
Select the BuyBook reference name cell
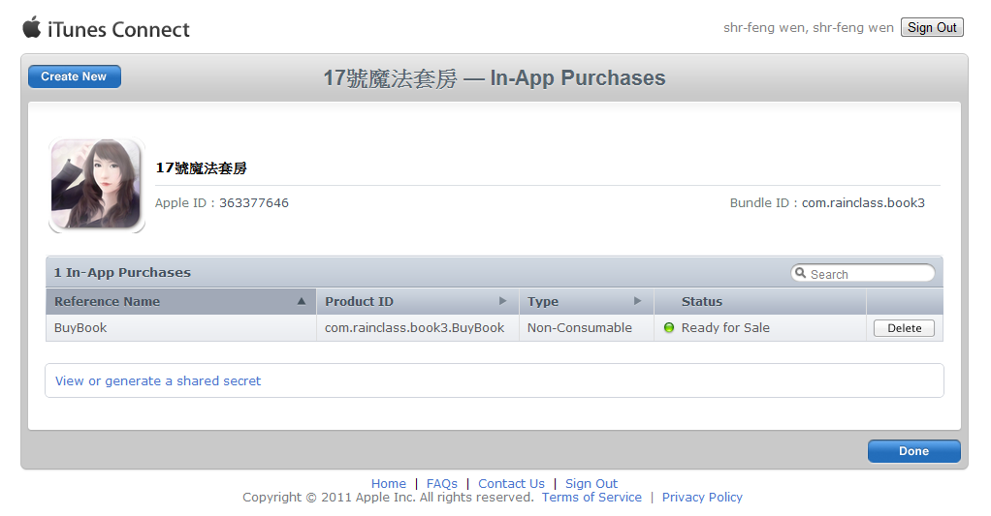pos(180,328)
